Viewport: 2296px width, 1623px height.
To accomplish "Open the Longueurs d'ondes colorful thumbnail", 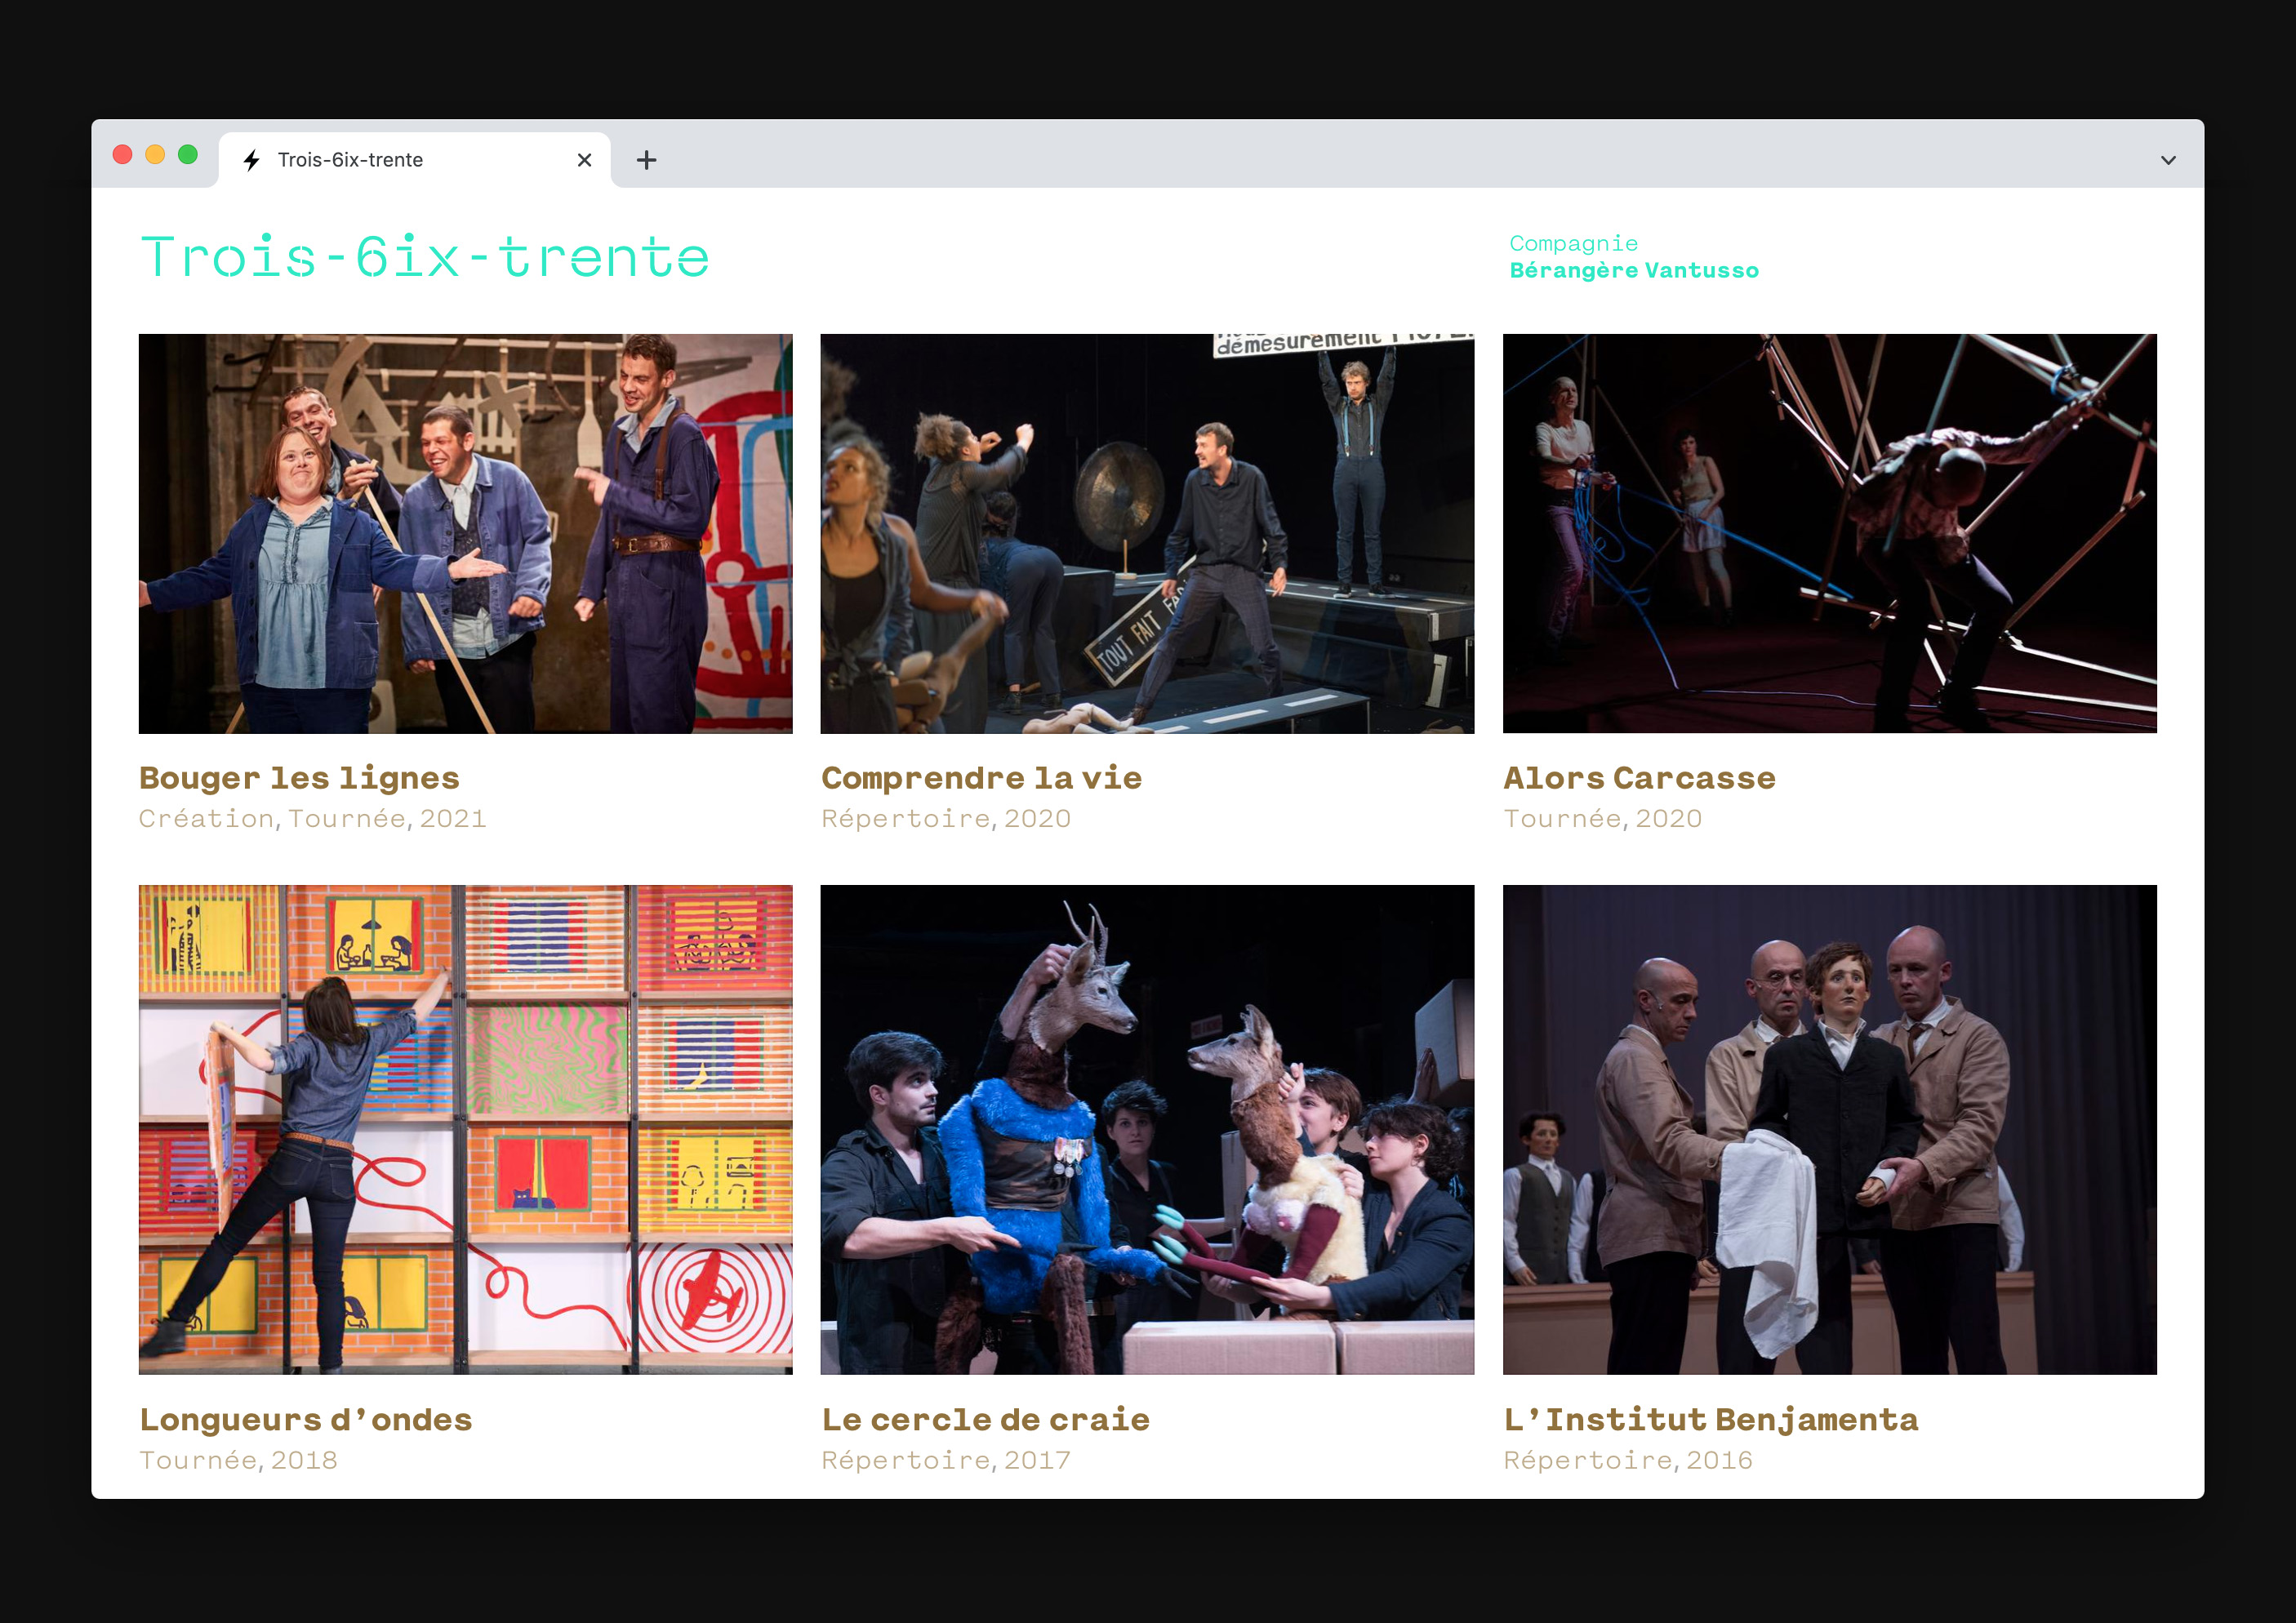I will 465,1129.
